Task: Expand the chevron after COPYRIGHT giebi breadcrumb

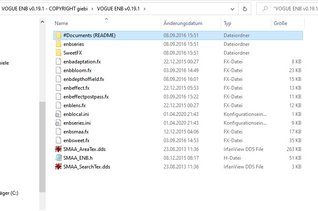Action: tap(93, 8)
